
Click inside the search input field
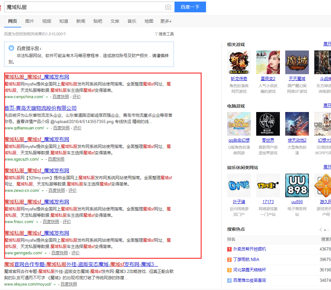tap(79, 7)
